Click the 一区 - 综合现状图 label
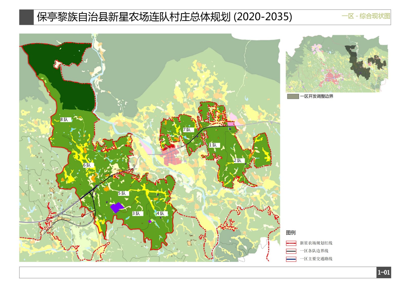 pyautogui.click(x=366, y=16)
